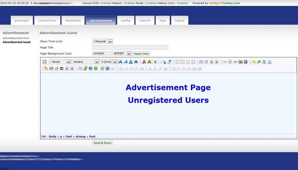Click the Unregistered Users heading in editor
The width and height of the screenshot is (298, 170).
pyautogui.click(x=168, y=100)
